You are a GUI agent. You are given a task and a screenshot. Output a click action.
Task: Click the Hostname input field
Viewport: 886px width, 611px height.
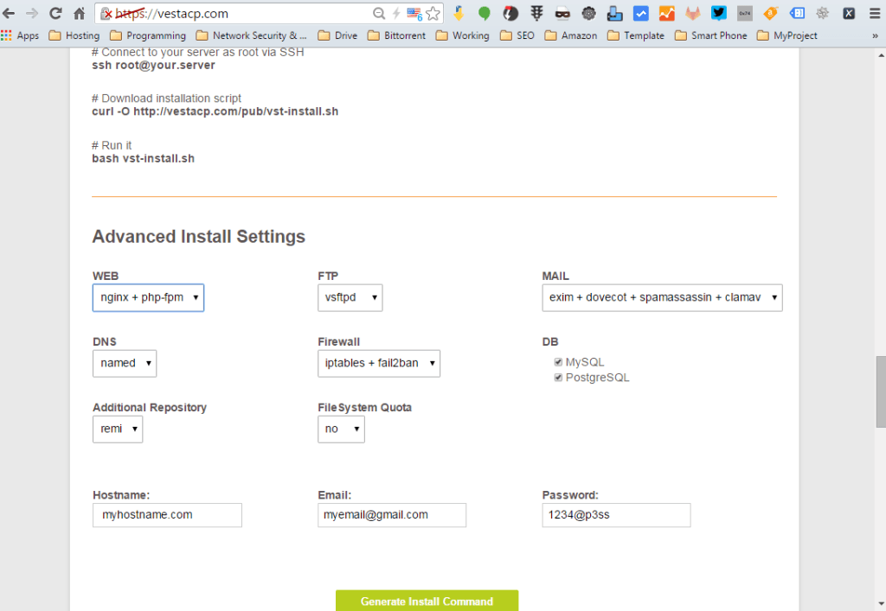click(x=167, y=515)
